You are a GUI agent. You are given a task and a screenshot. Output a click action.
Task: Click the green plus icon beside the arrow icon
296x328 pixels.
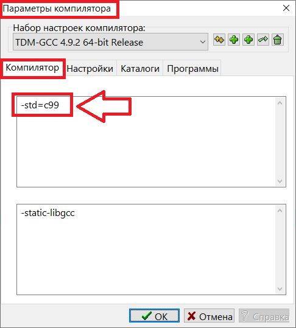click(248, 40)
